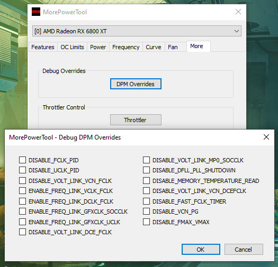This screenshot has height=267, width=278.
Task: Switch to the OC Limits tab
Action: 72,47
